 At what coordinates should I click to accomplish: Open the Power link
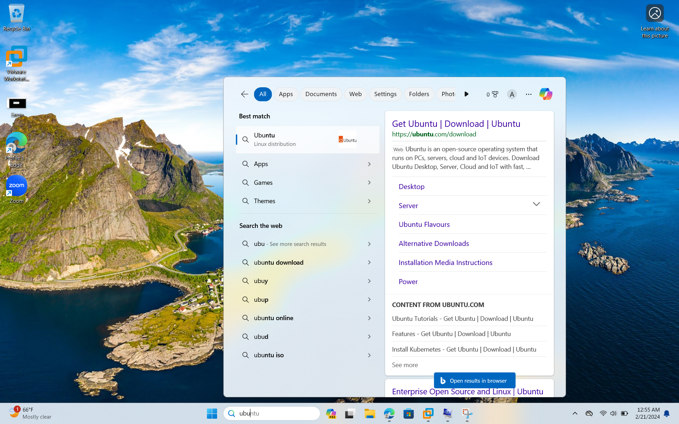click(x=408, y=282)
